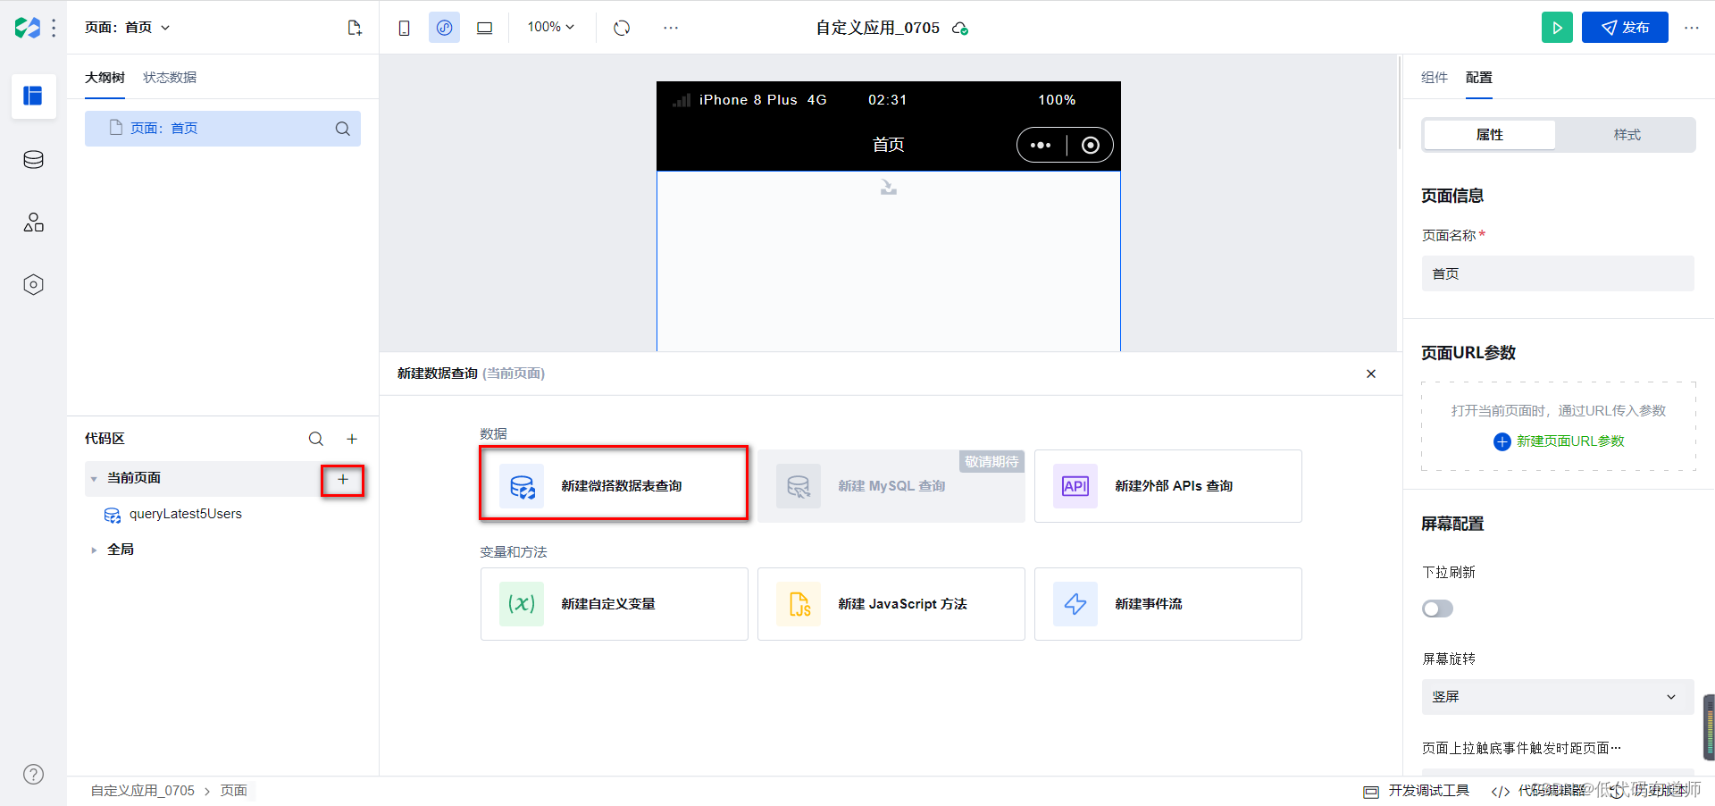Screen dimensions: 1715x806
Task: Switch to the 组件 tab
Action: (x=1435, y=78)
